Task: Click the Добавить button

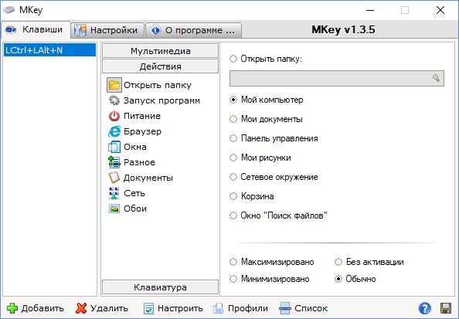Action: 35,308
